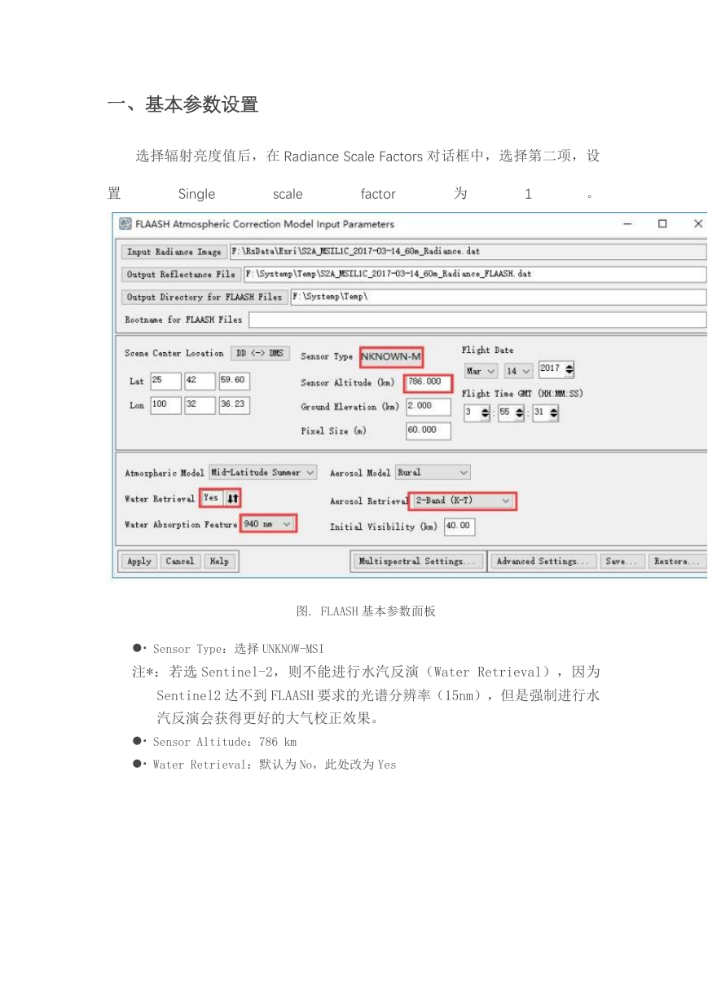Viewport: 708px width, 1001px height.
Task: Open the Aerosol Model dropdown
Action: 433,473
